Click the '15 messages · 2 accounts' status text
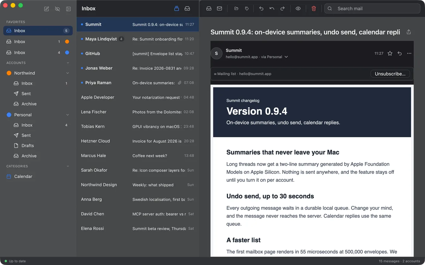Image resolution: width=425 pixels, height=265 pixels. 399,261
